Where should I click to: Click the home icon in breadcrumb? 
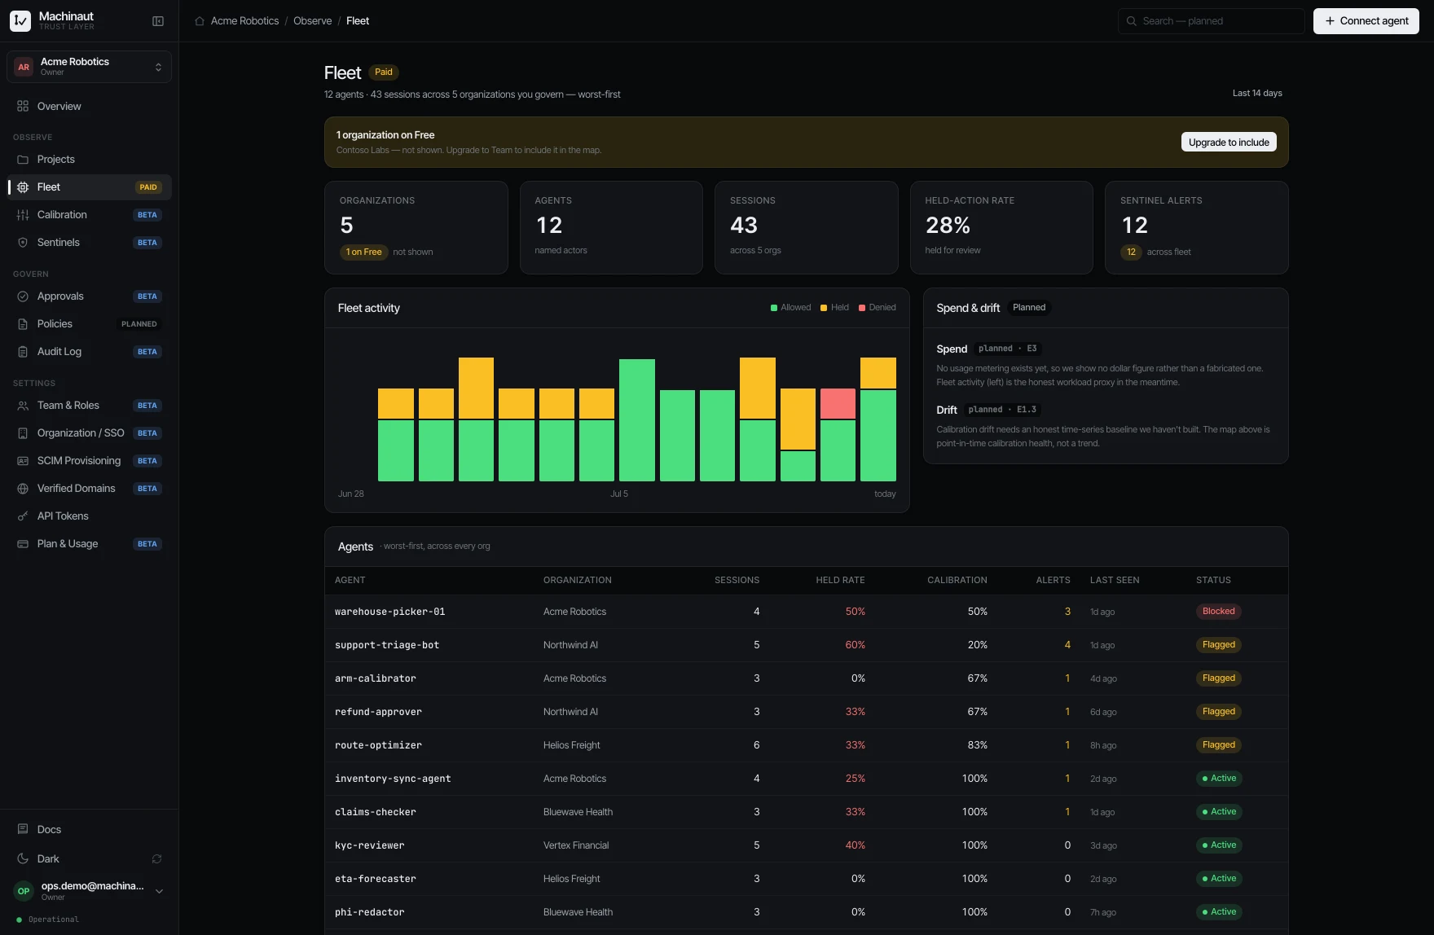point(200,21)
